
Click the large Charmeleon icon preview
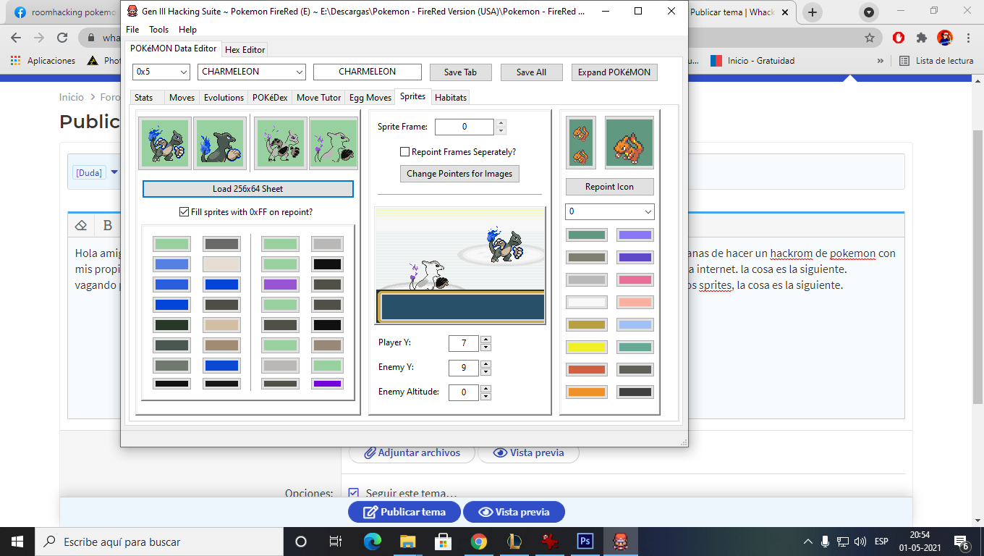(x=629, y=143)
